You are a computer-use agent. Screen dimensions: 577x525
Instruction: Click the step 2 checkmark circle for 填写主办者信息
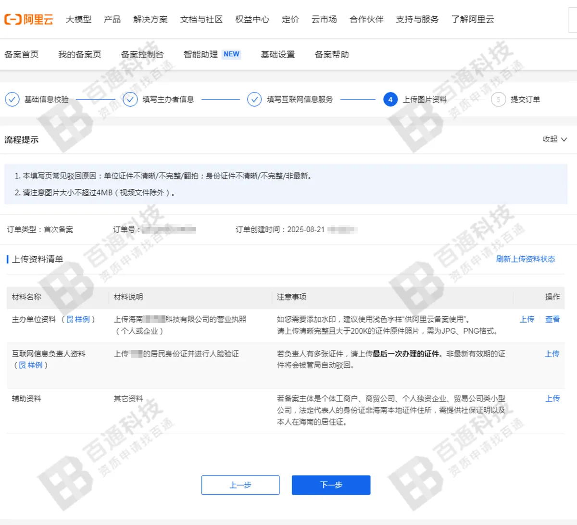130,100
